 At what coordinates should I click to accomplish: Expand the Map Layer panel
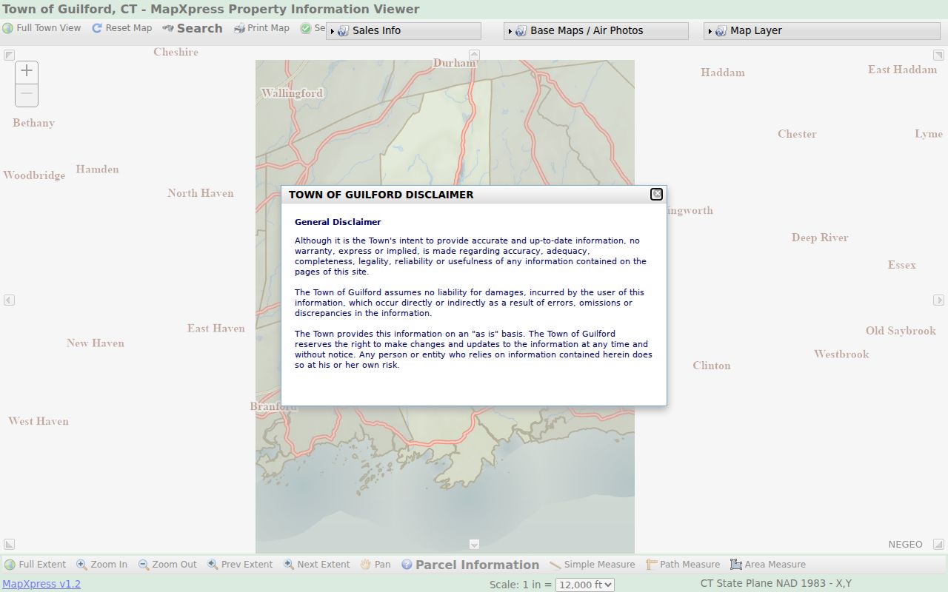pyautogui.click(x=822, y=30)
